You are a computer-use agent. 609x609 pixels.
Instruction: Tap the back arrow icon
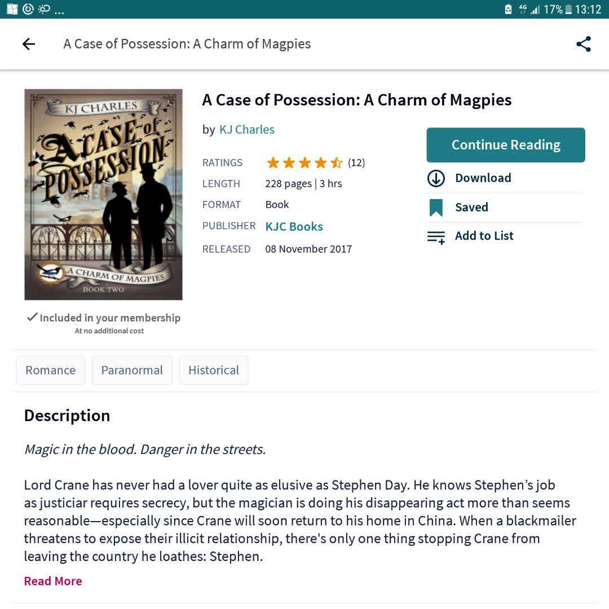(x=29, y=44)
